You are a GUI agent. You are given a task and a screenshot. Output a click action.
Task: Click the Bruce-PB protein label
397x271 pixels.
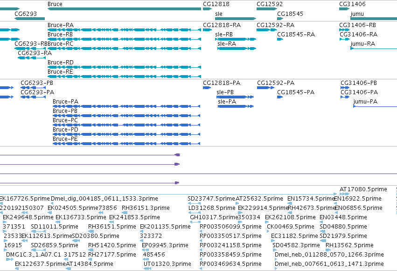[x=65, y=111]
